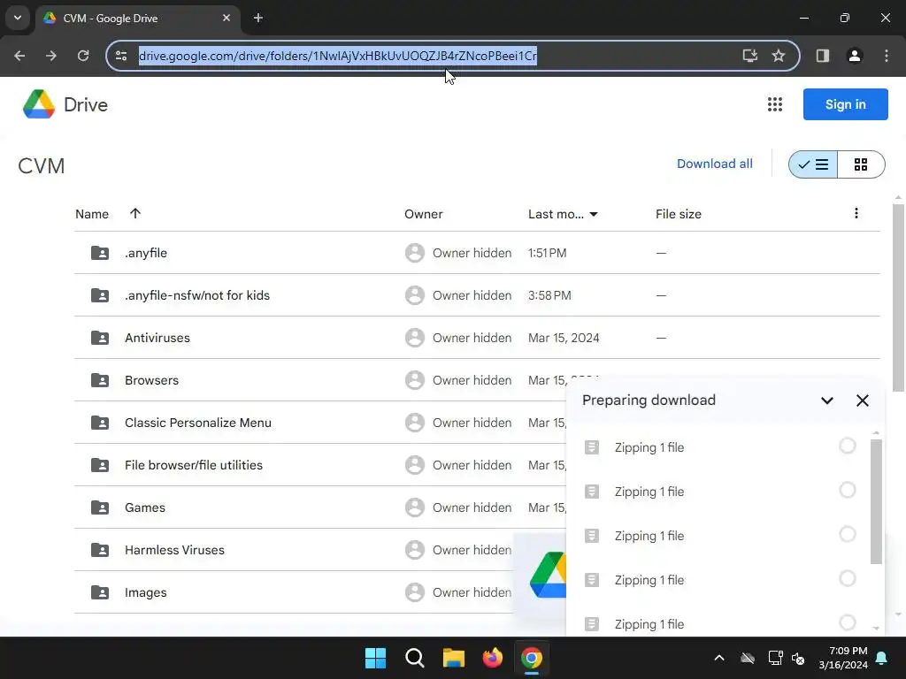The height and width of the screenshot is (679, 906).
Task: Click the Owner column header
Action: (424, 214)
